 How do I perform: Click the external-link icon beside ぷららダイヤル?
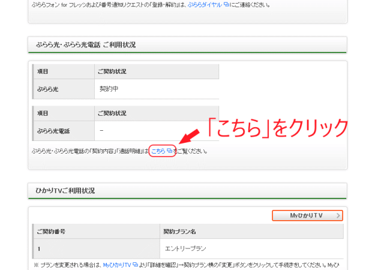point(226,4)
